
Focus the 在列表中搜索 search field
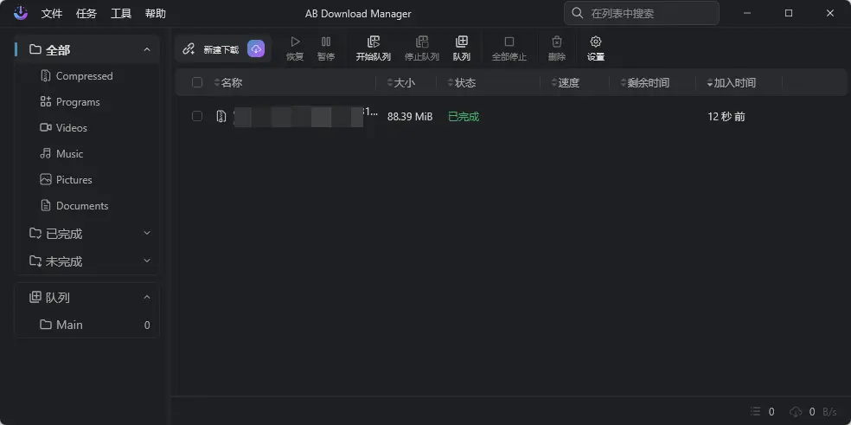pos(642,13)
